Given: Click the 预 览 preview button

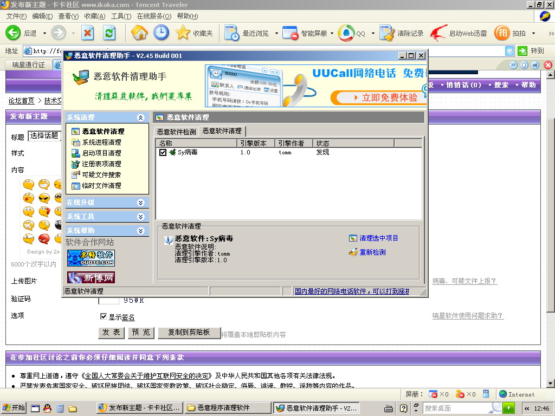Looking at the screenshot, I should click(x=141, y=333).
